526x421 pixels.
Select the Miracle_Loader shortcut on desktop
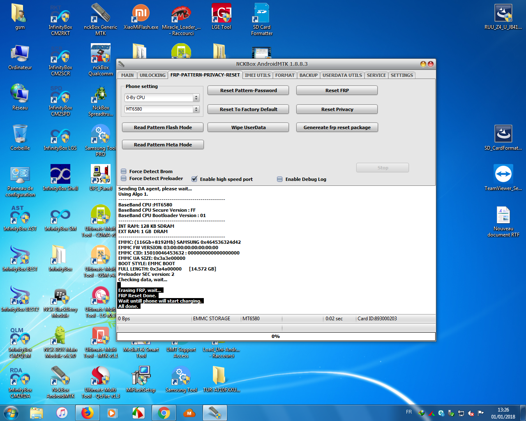181,20
